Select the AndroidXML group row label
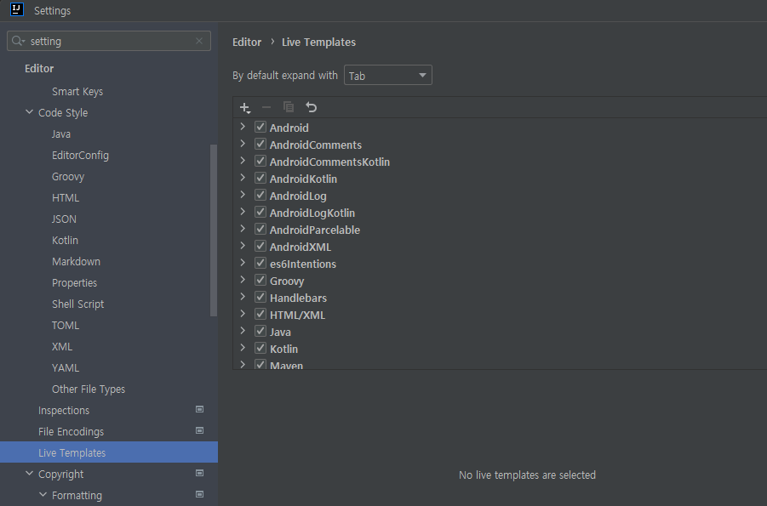 tap(301, 247)
